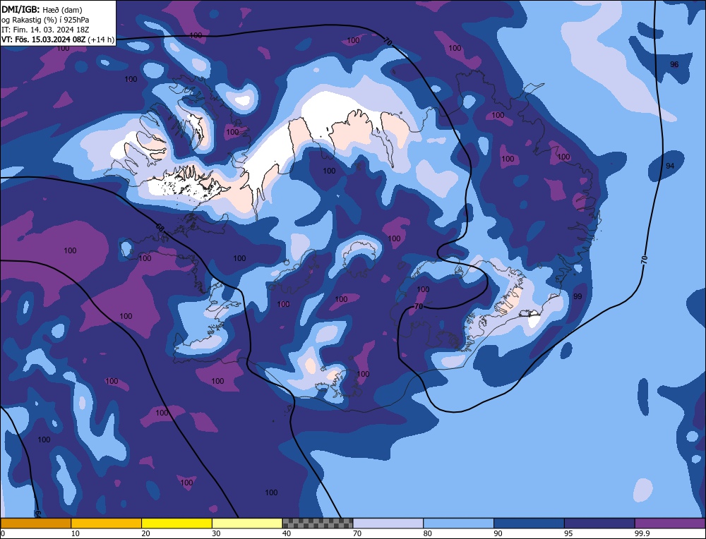Viewport: 706px width, 539px height.
Task: Click the 'og Rakastig (%) í 925hPa' line
Action: coord(45,20)
